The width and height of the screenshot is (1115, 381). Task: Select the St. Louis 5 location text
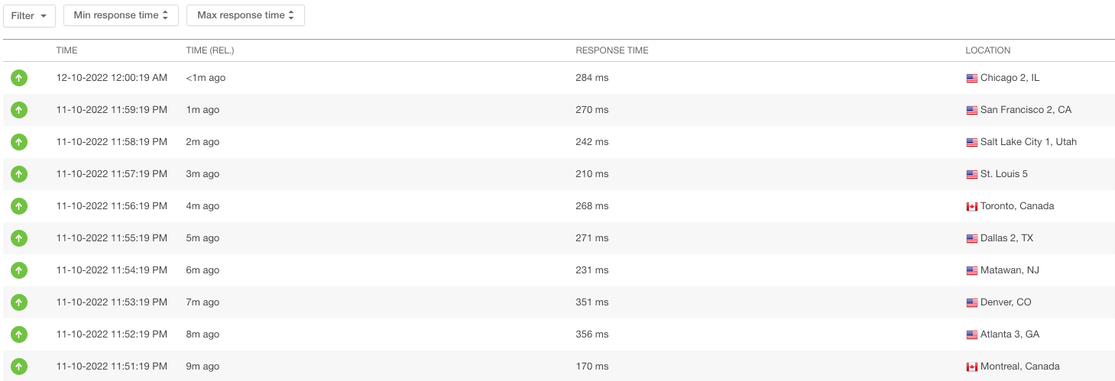pos(1004,174)
